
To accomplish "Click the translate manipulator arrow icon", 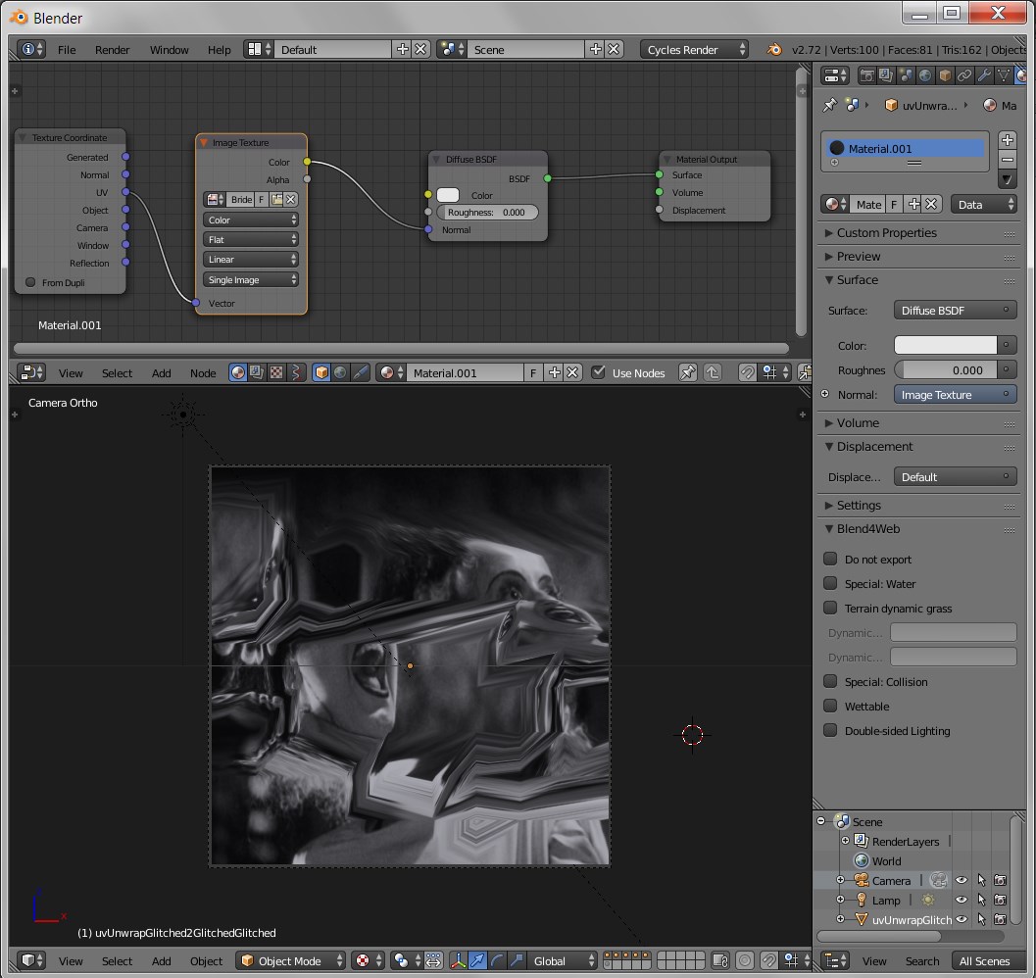I will pyautogui.click(x=477, y=960).
